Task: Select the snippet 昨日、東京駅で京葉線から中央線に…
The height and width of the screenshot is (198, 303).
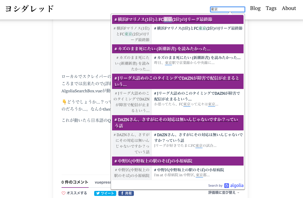Action: click(184, 63)
